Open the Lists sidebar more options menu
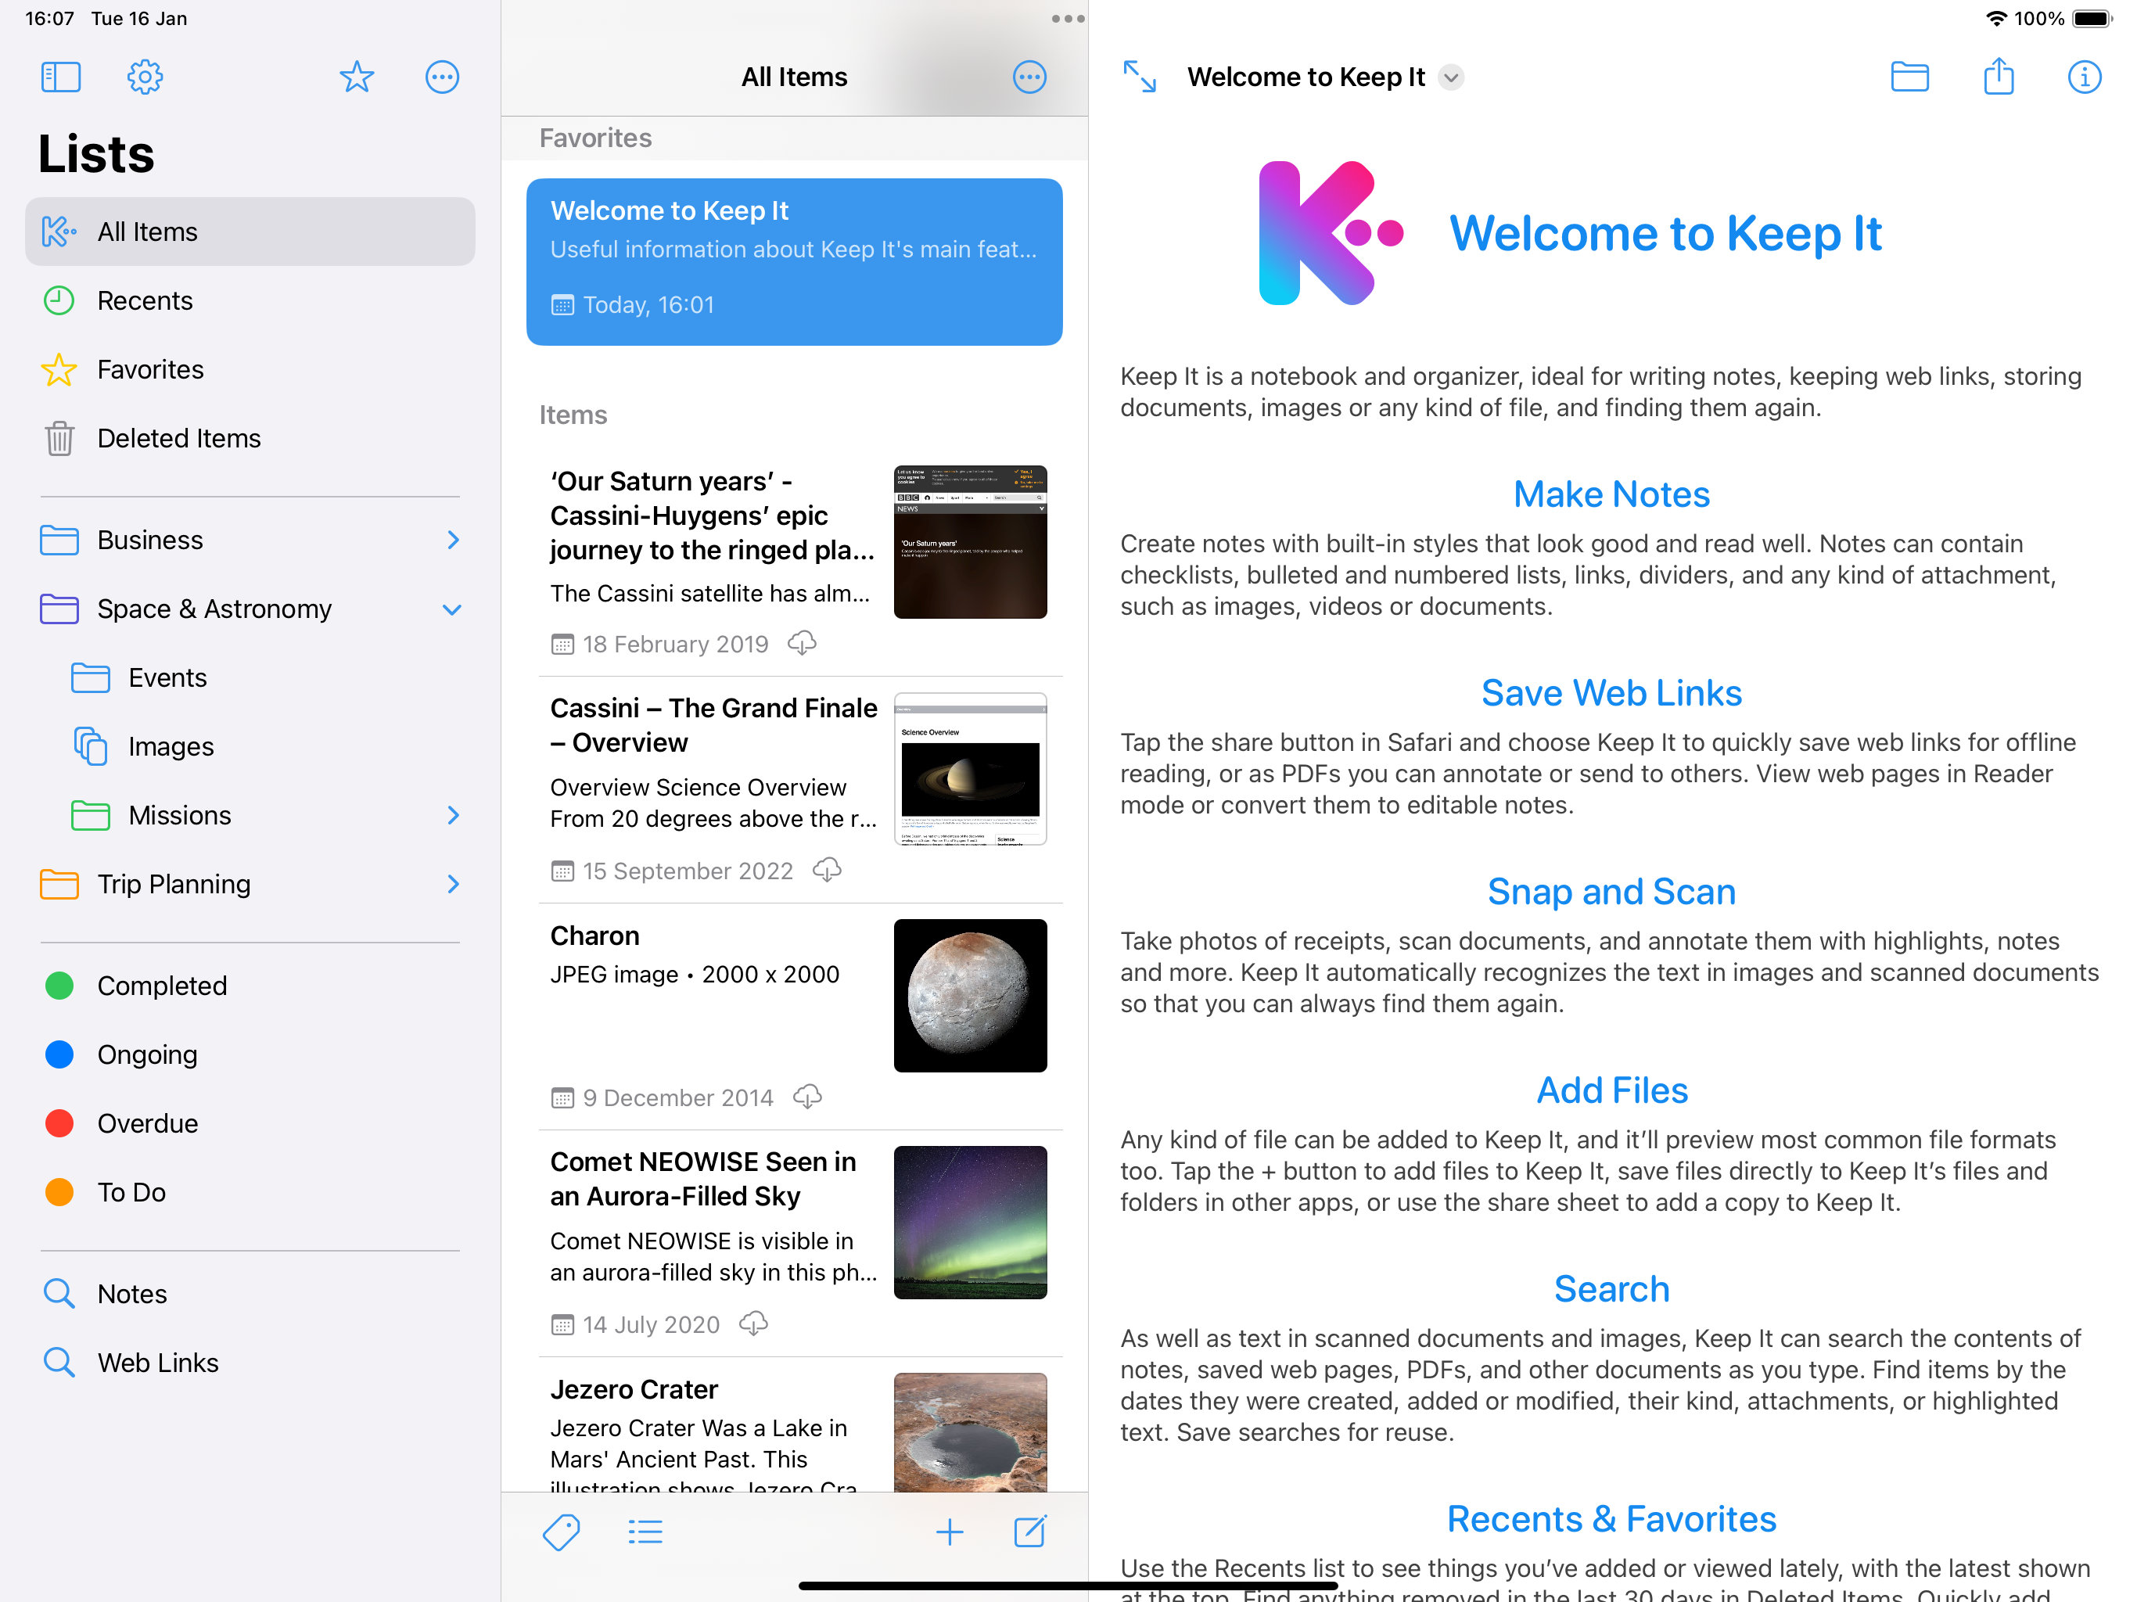The width and height of the screenshot is (2137, 1602). [x=443, y=77]
